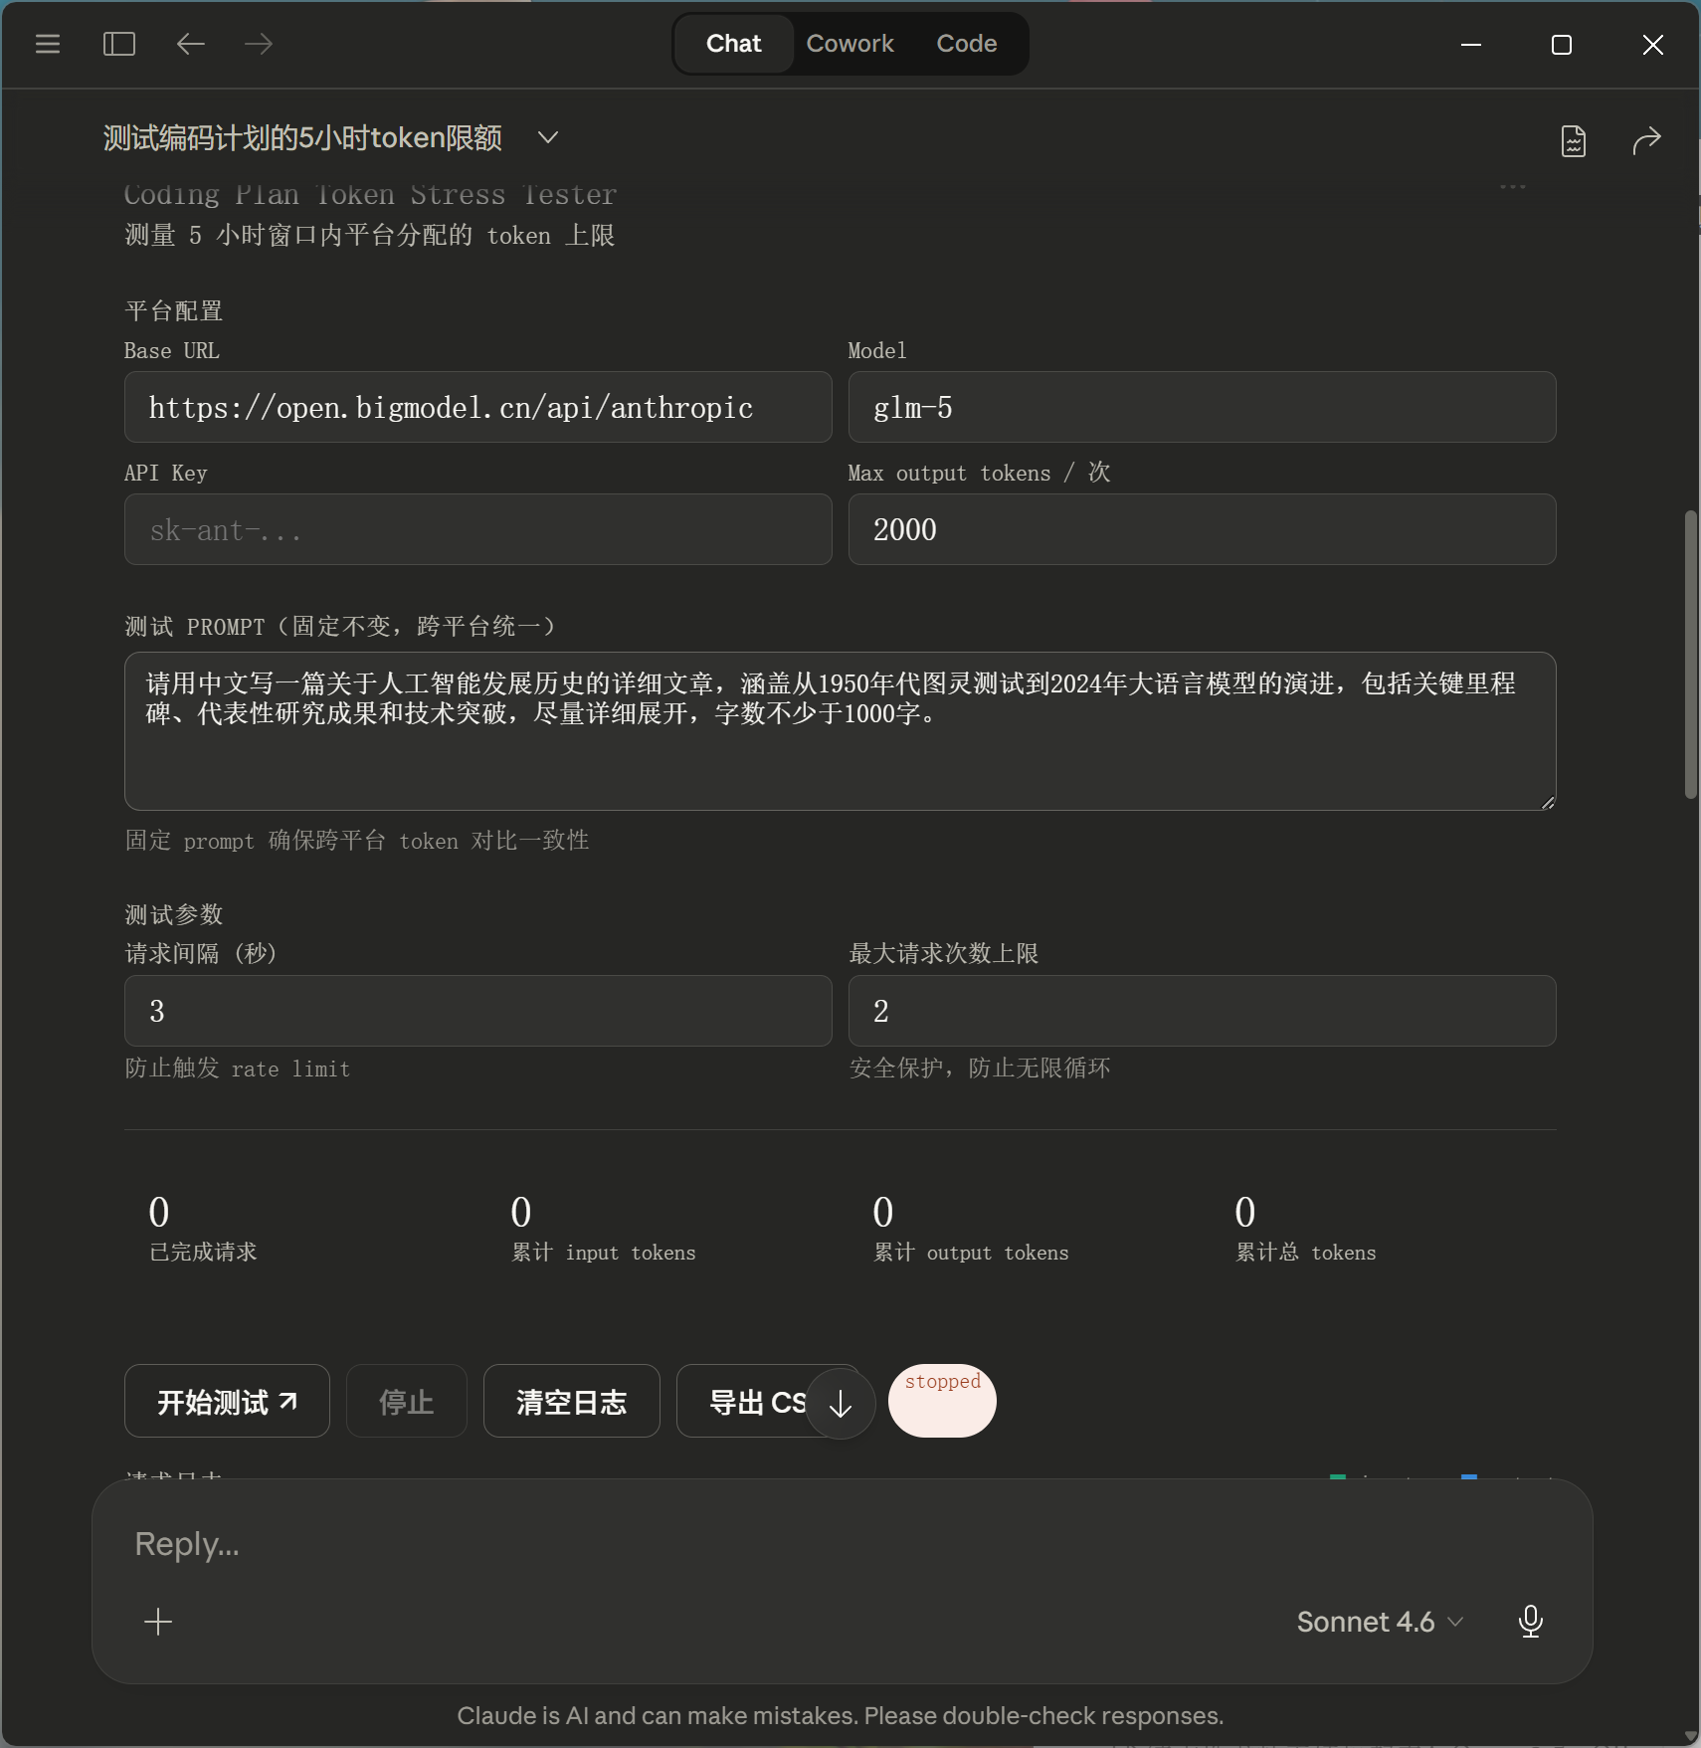Focus the Base URL input field
This screenshot has width=1701, height=1748.
(477, 408)
